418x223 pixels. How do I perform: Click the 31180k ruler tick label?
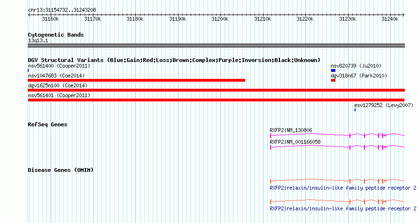(135, 19)
